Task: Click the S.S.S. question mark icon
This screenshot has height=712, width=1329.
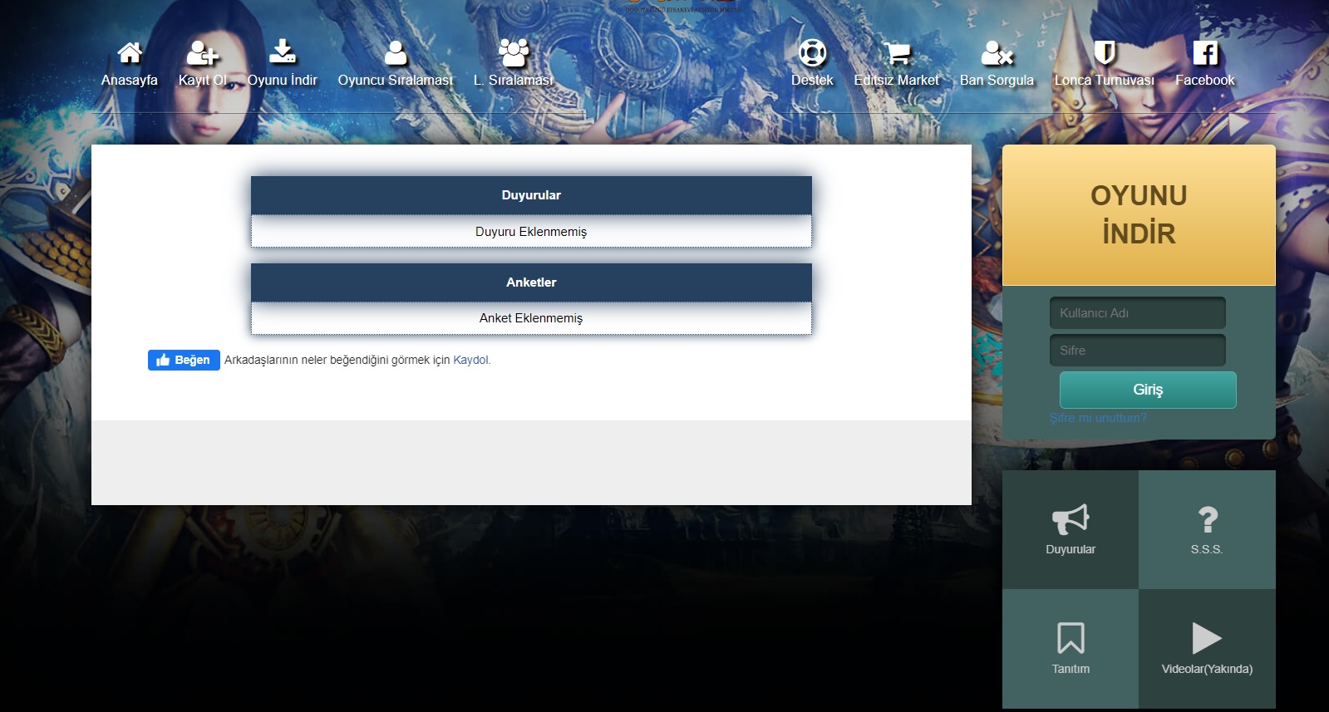Action: click(1208, 520)
